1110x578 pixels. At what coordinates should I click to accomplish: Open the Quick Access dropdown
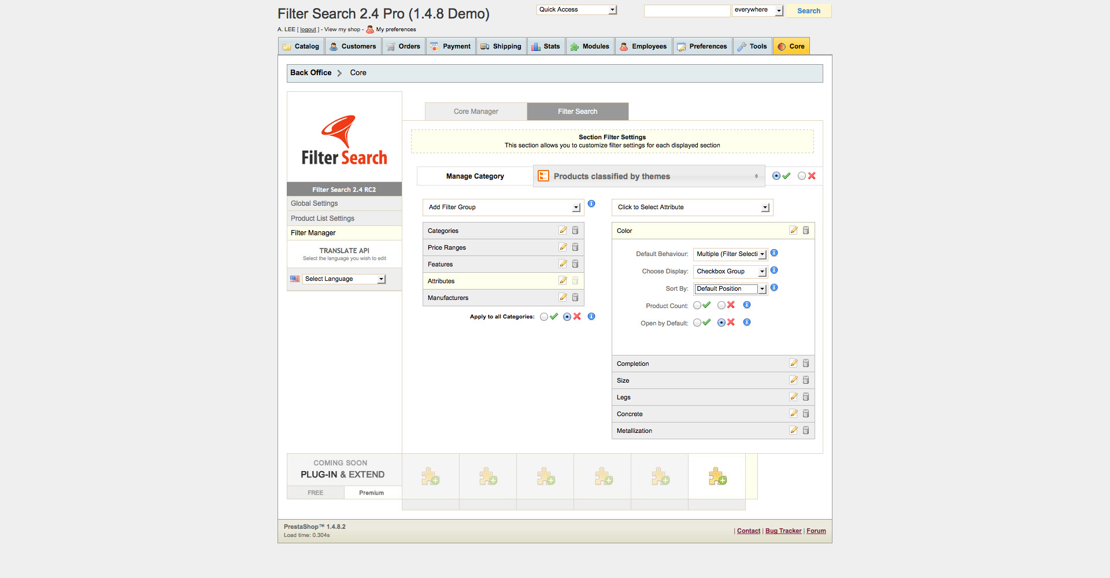577,10
